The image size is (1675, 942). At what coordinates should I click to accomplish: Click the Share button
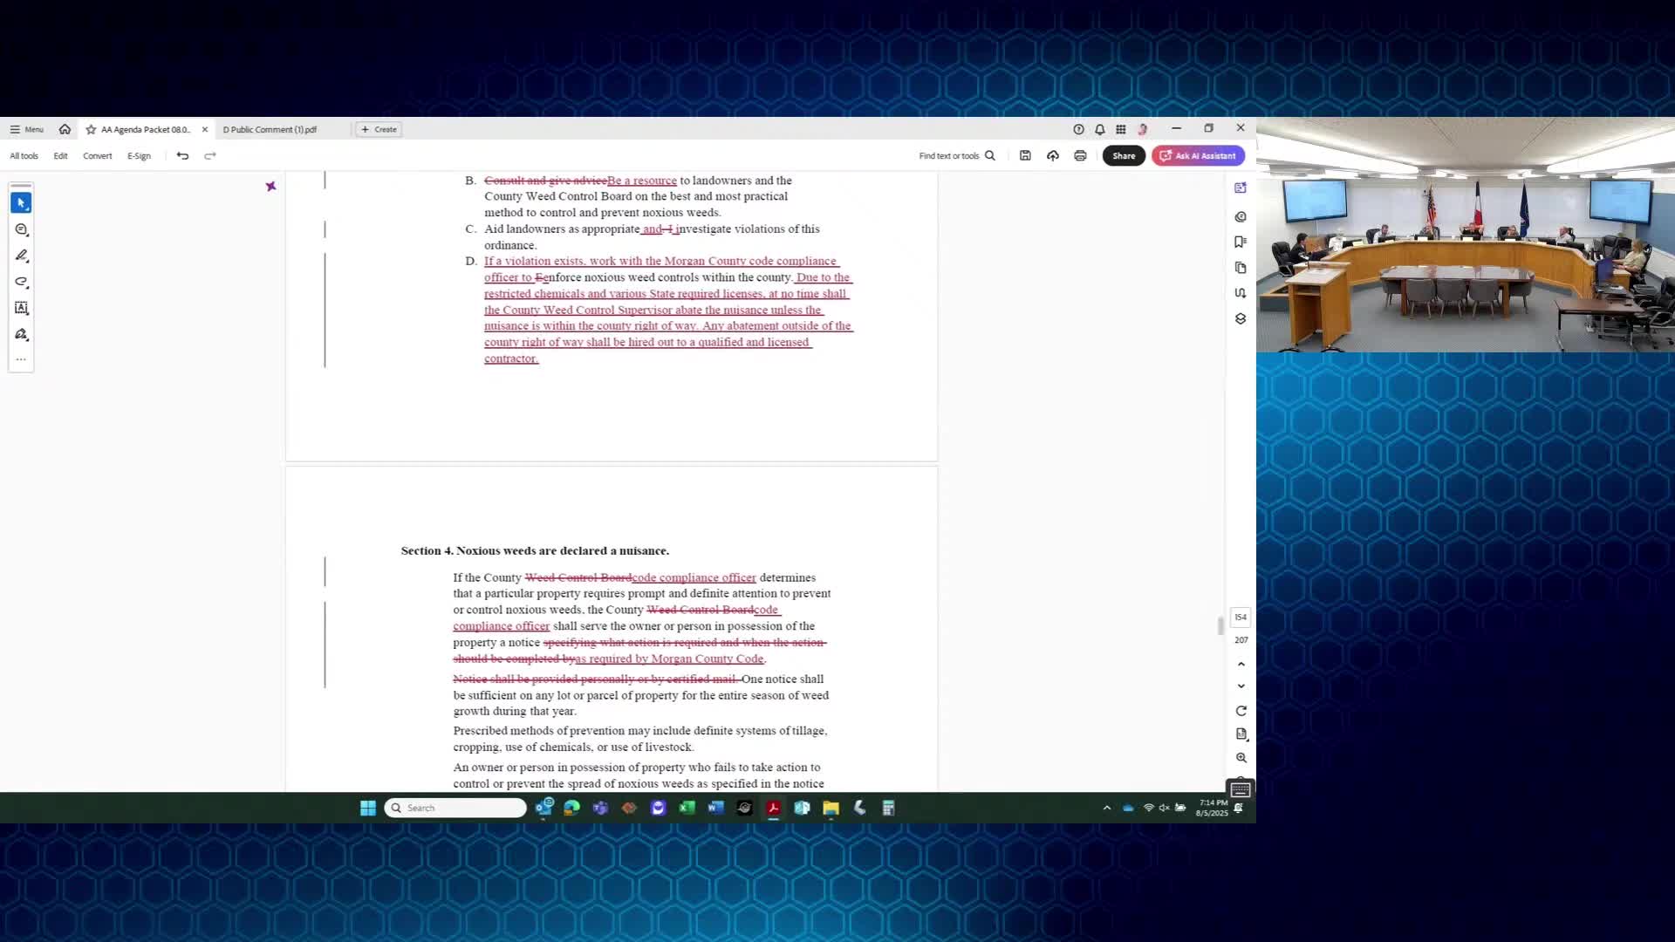1123,156
